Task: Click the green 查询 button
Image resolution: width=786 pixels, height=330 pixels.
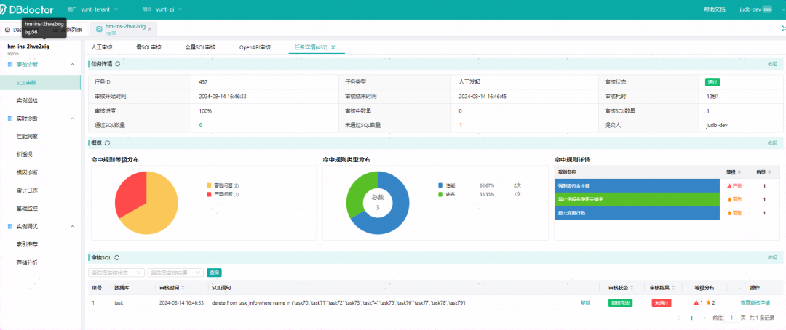Action: 214,273
